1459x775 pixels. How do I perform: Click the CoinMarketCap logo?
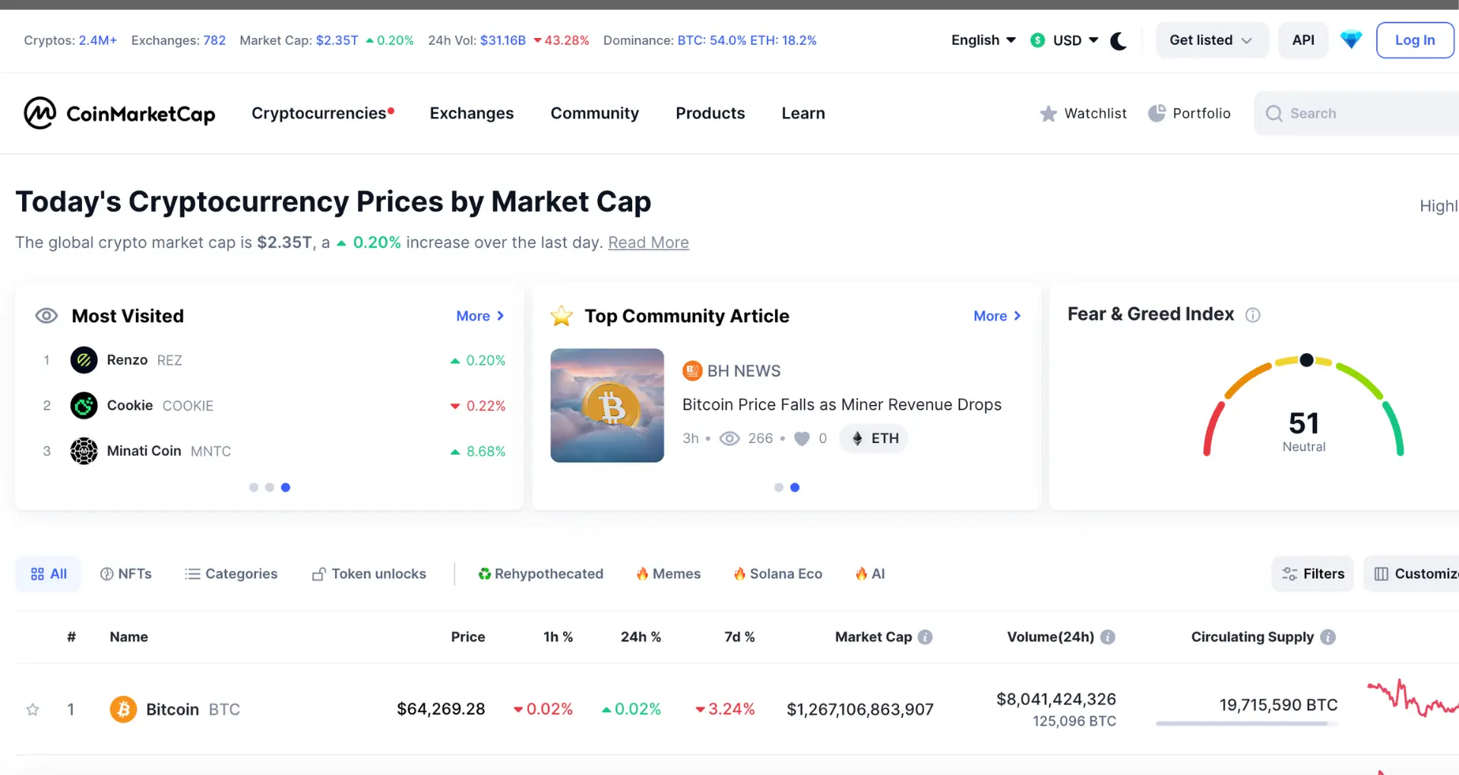click(119, 113)
